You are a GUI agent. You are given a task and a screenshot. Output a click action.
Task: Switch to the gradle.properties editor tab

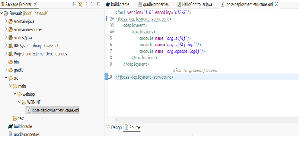[x=153, y=5]
